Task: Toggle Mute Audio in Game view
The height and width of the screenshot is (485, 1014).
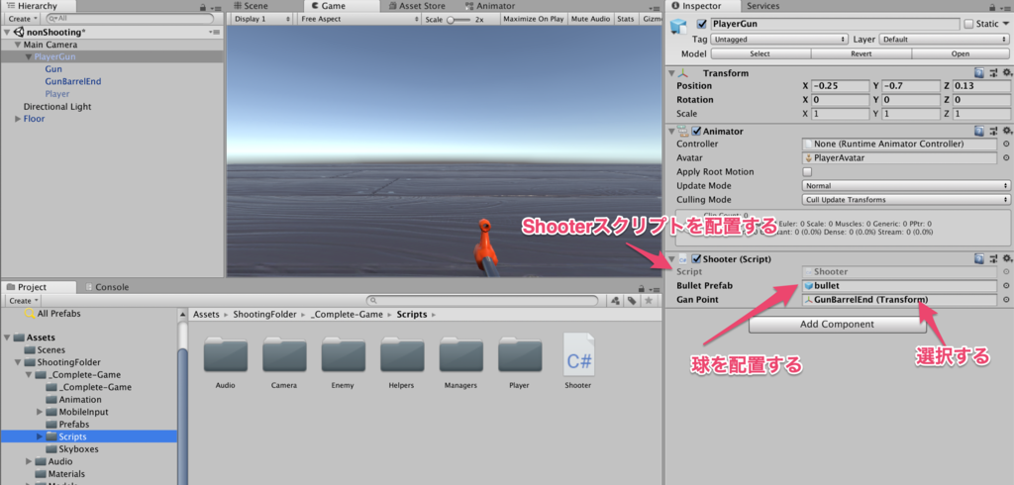Action: [x=590, y=19]
